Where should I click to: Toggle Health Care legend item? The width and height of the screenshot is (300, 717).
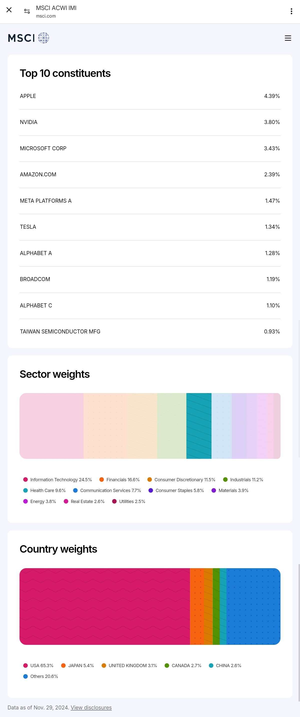(44, 491)
